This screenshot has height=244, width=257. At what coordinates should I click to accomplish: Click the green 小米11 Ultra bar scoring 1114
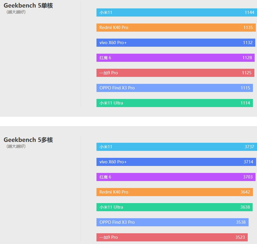pos(174,103)
